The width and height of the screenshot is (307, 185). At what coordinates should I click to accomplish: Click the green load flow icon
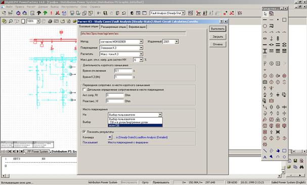(45, 13)
